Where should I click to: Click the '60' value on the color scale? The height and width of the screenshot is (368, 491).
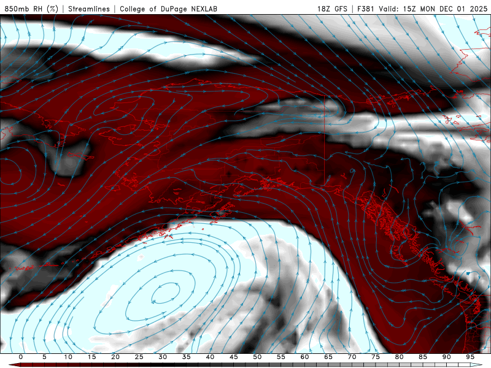(304, 357)
